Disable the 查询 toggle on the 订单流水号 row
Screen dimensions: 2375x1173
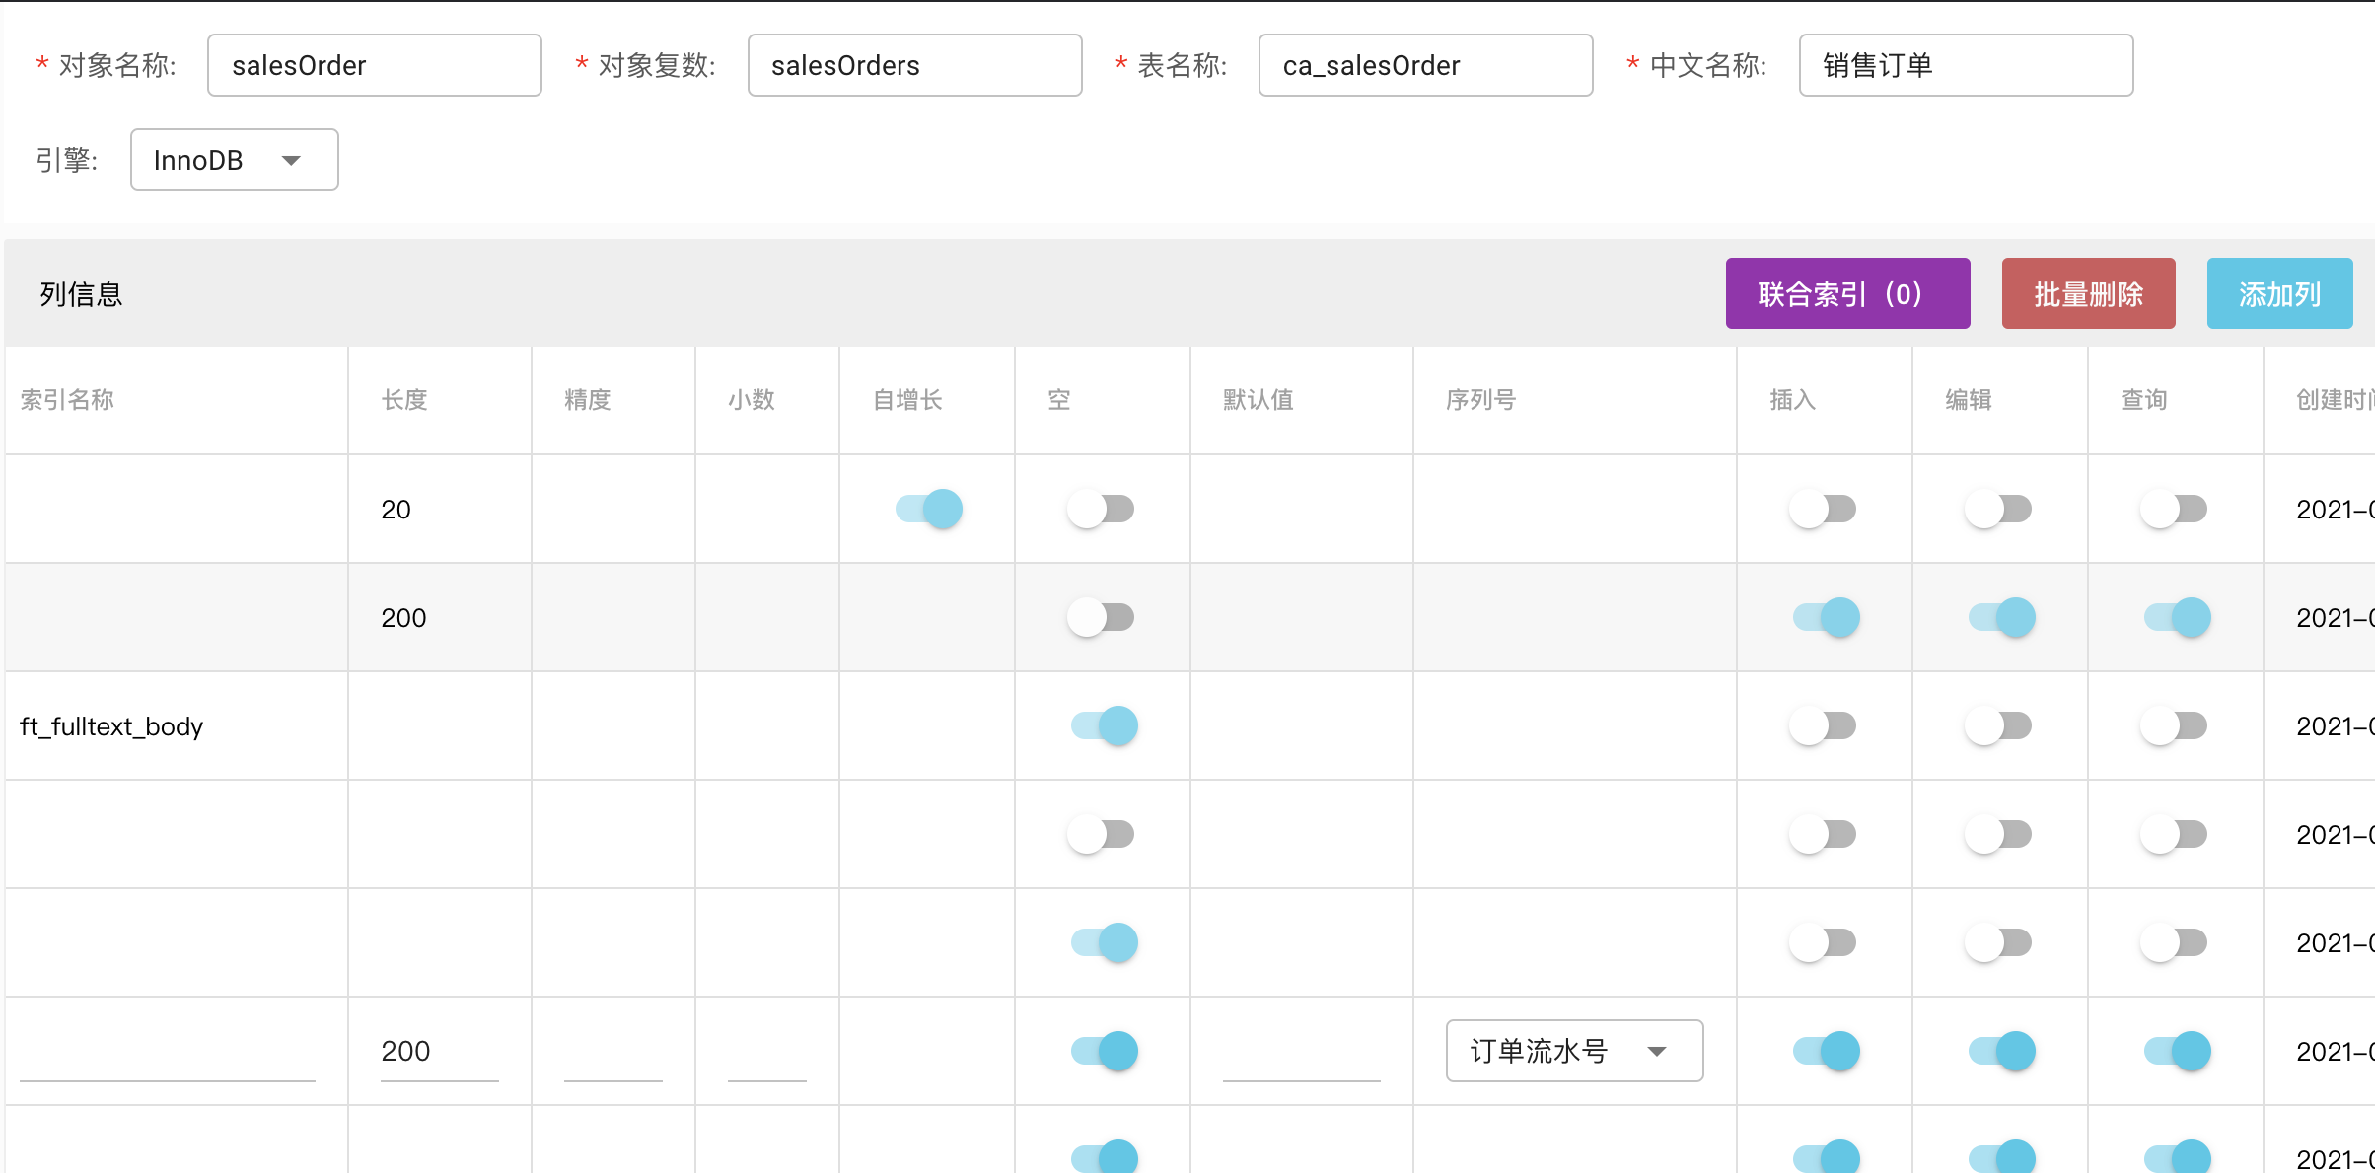click(x=2176, y=1051)
